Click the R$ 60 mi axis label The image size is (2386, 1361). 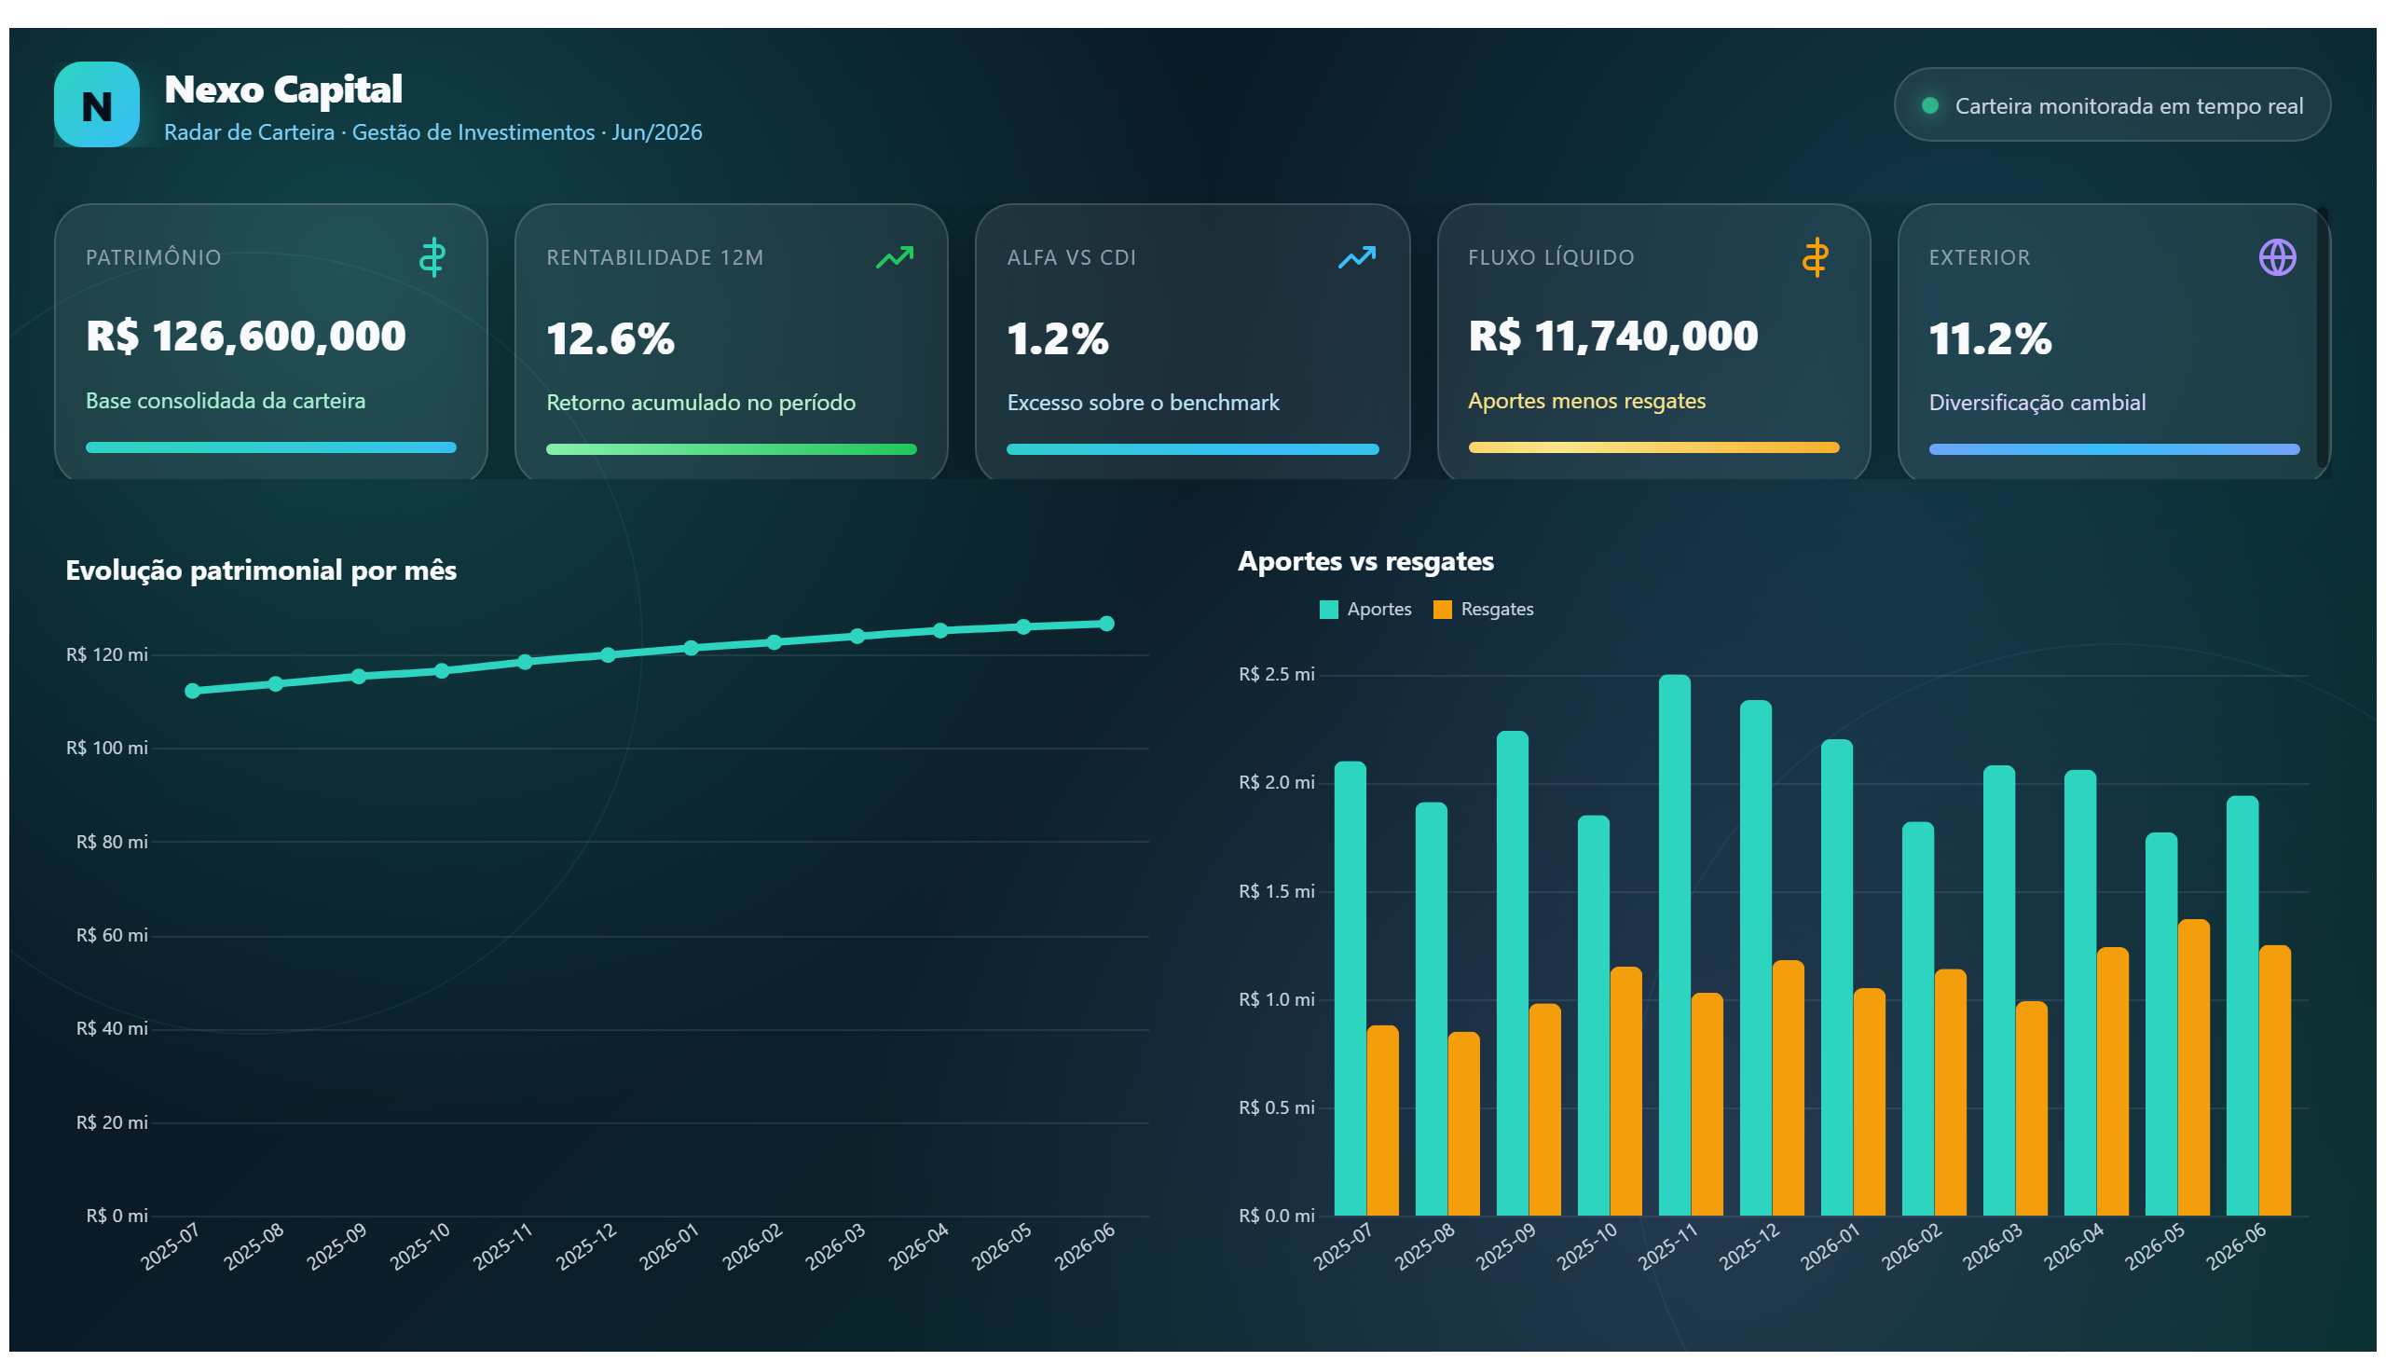111,936
